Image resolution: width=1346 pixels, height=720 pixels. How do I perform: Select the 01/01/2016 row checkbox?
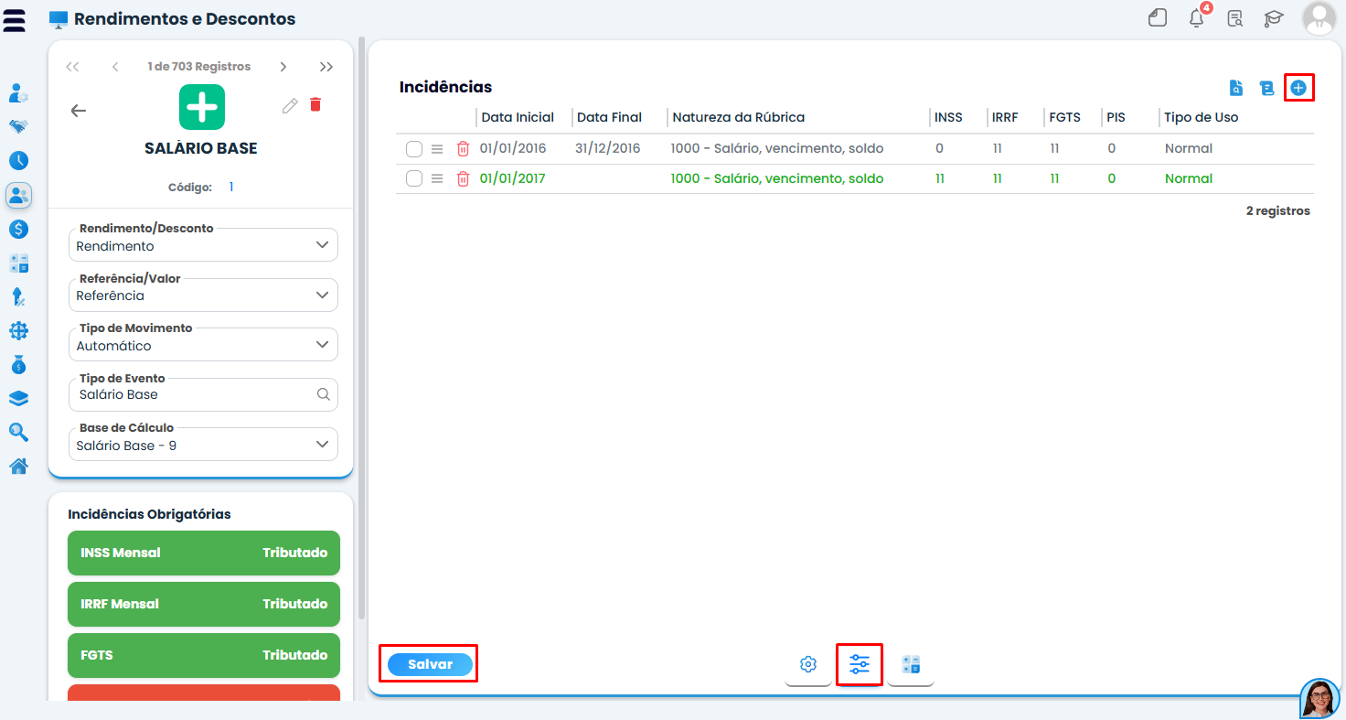[x=414, y=148]
